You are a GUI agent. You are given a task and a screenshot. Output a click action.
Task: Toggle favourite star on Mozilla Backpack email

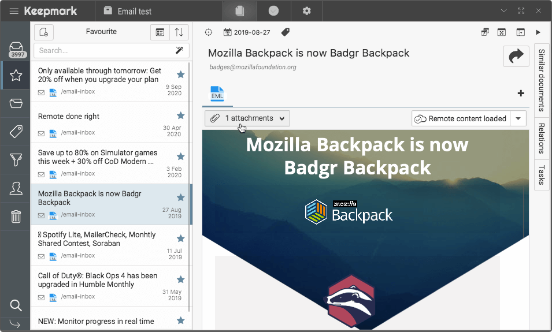181,197
